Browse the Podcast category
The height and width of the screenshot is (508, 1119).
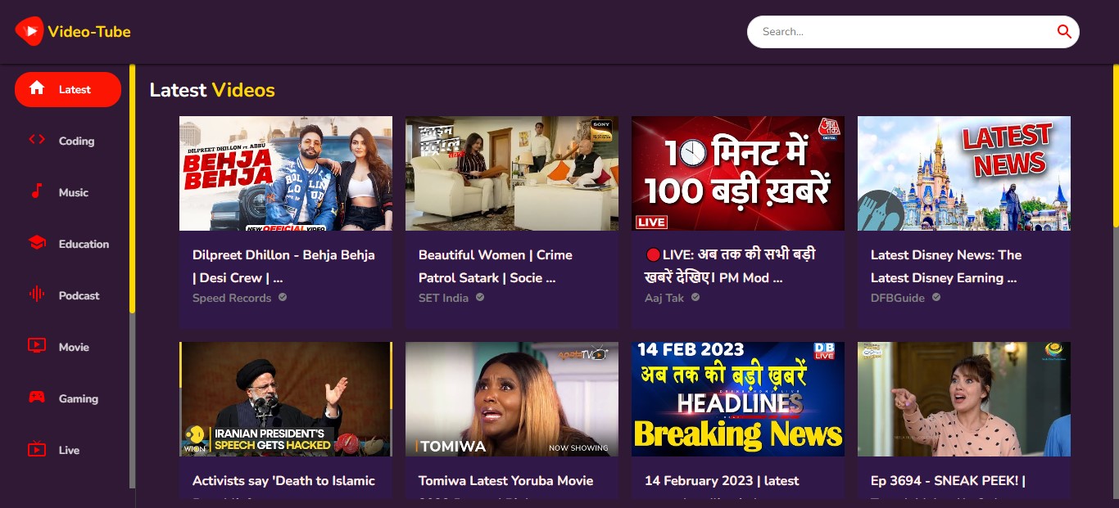[68, 295]
